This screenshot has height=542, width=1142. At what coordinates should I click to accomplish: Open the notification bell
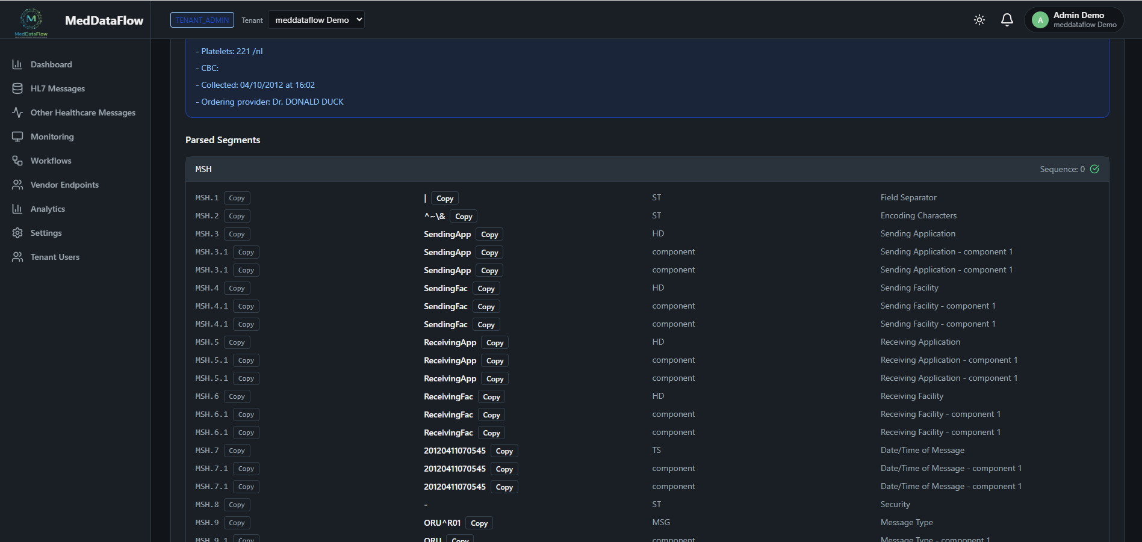(x=1007, y=19)
